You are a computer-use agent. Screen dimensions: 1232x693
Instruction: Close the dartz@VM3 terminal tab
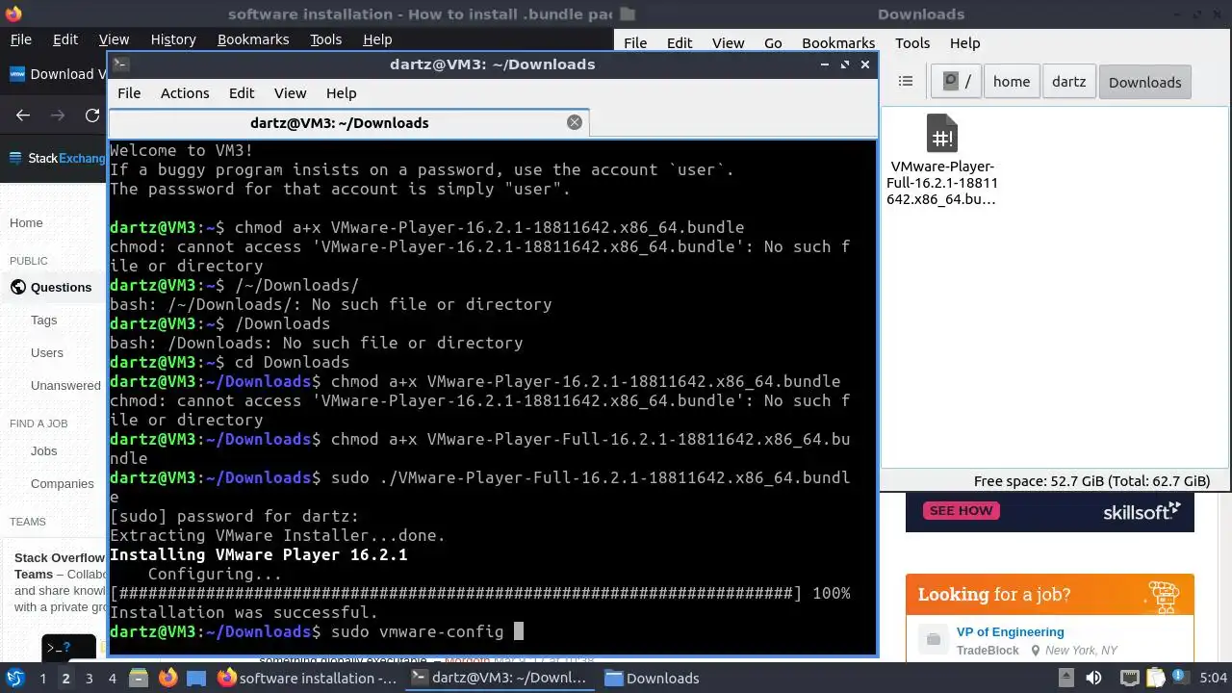(x=575, y=122)
